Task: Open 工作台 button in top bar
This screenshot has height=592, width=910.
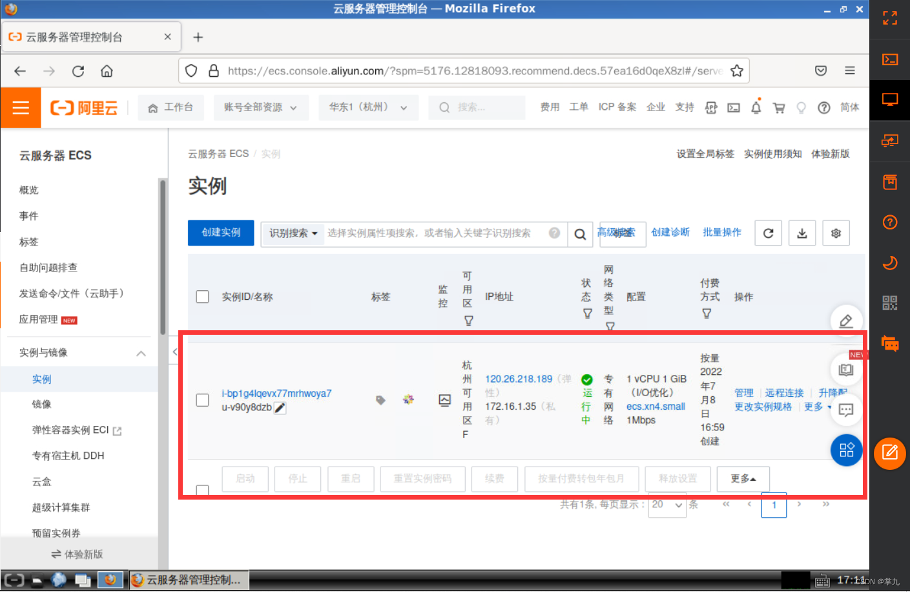Action: click(171, 107)
